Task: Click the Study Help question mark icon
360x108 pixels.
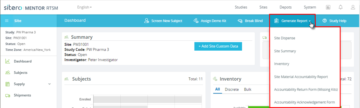Action: [324, 21]
